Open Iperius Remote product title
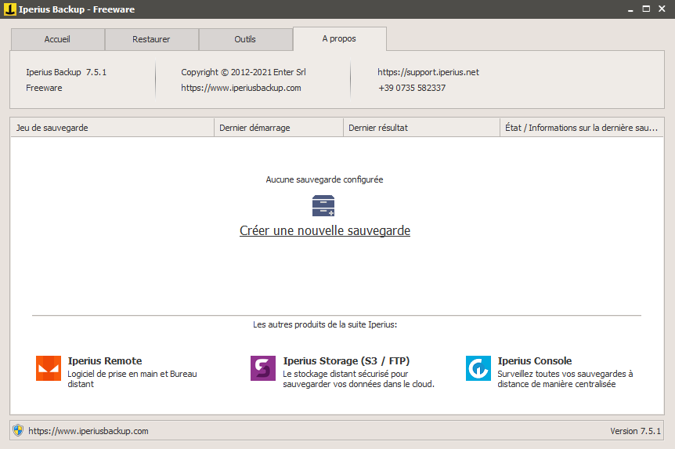 (105, 360)
